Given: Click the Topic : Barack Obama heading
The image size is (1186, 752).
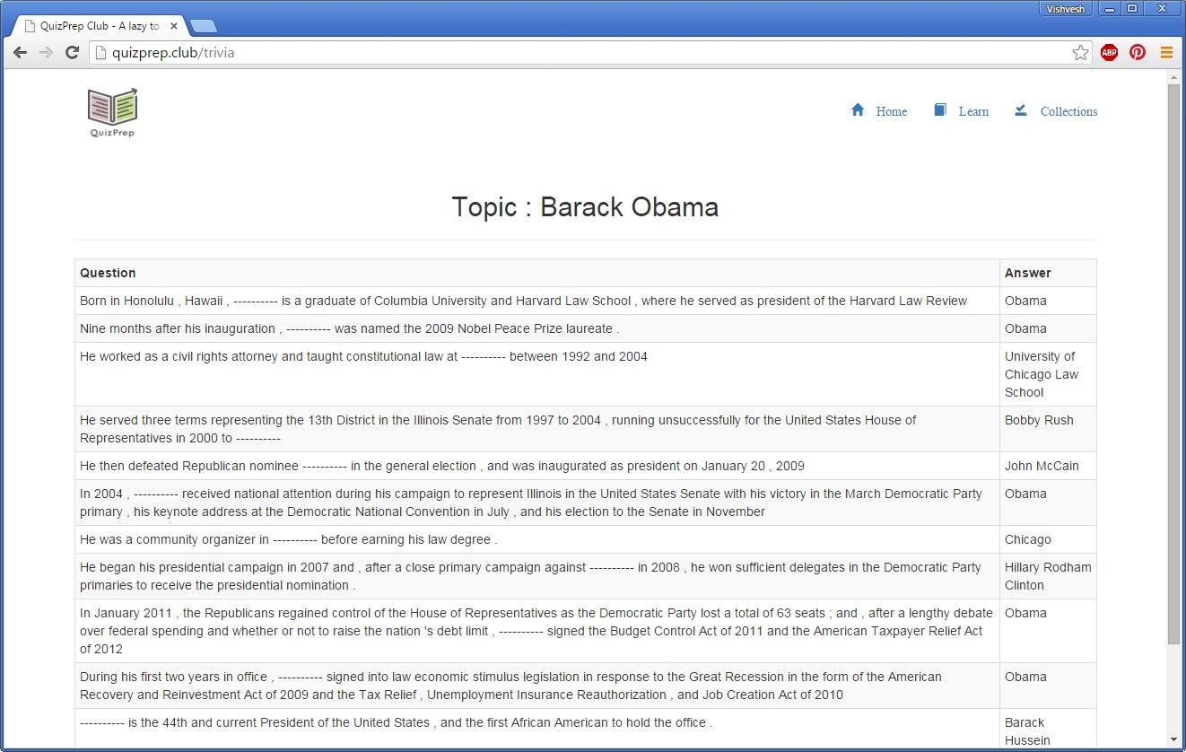Looking at the screenshot, I should point(585,207).
